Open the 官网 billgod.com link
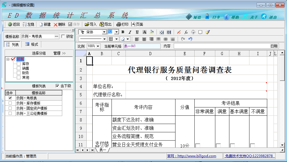 (192, 156)
